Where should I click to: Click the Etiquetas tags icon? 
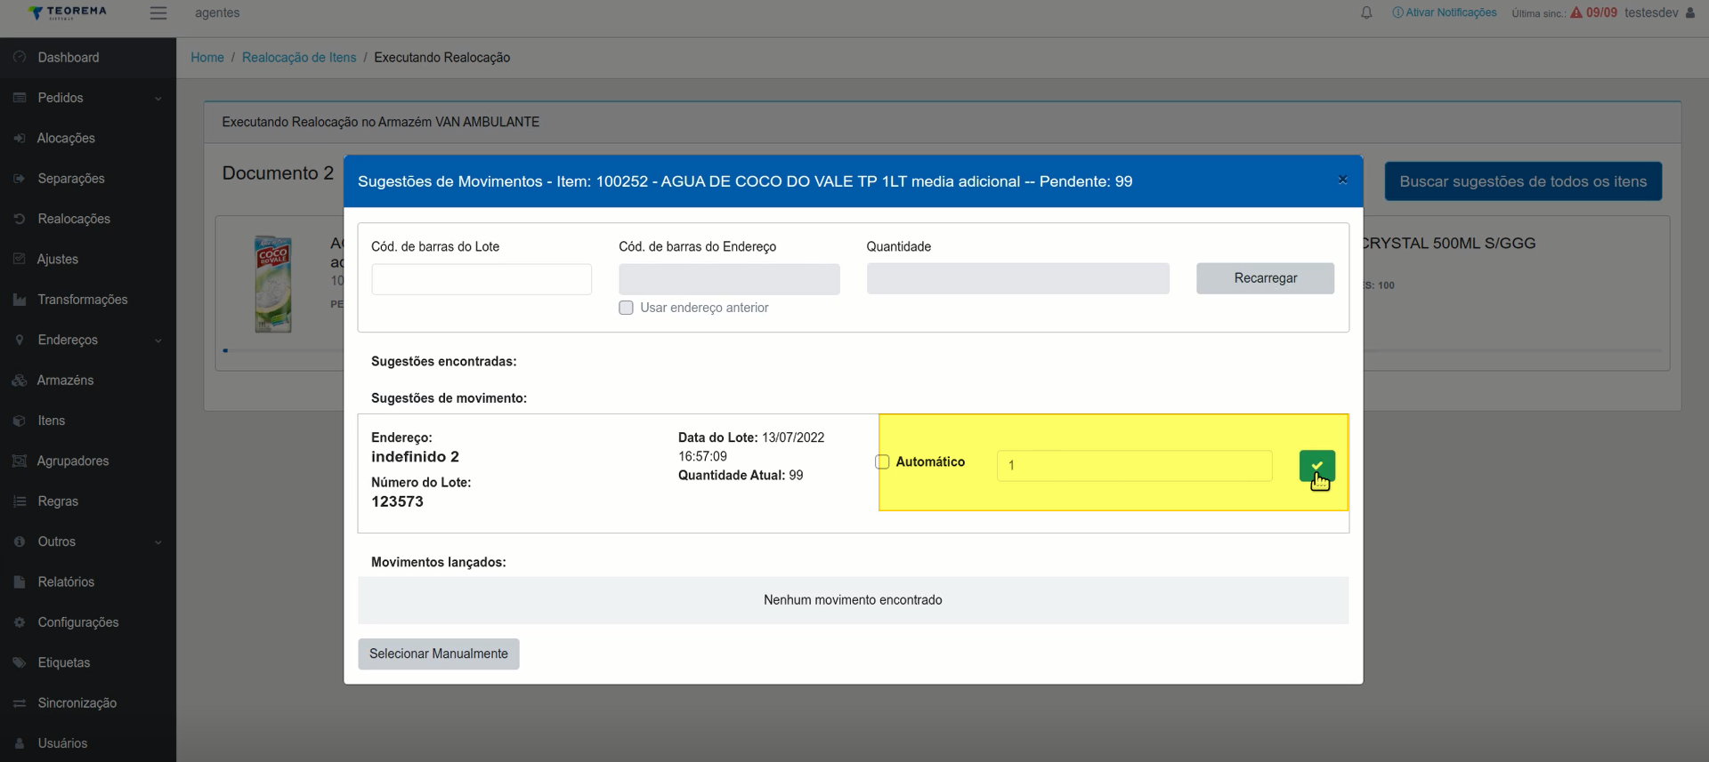(20, 662)
